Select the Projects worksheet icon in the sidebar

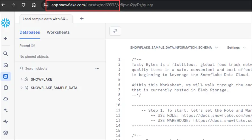tap(6, 76)
